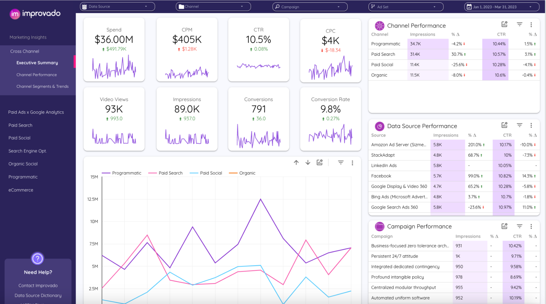Open the Data Source Dictionary

click(38, 295)
